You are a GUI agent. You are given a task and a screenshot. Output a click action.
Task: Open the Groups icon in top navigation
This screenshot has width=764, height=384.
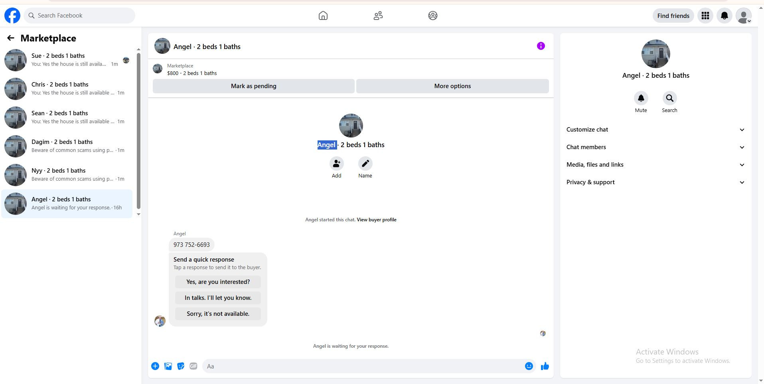click(433, 16)
